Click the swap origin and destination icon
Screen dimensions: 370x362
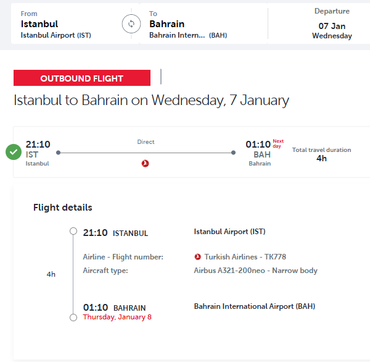(x=131, y=24)
